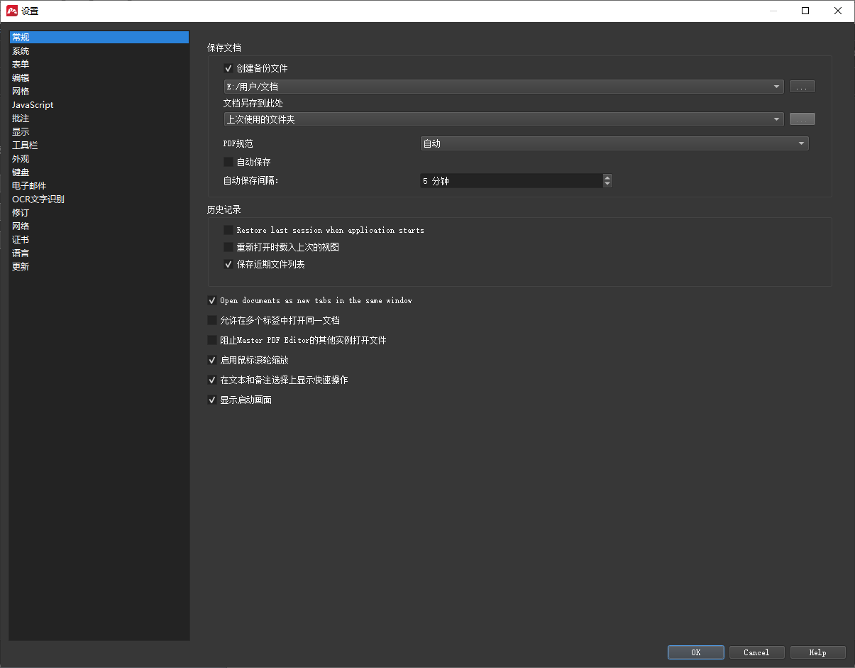Viewport: 855px width, 668px height.
Task: Open the backup folder path dropdown
Action: point(776,87)
